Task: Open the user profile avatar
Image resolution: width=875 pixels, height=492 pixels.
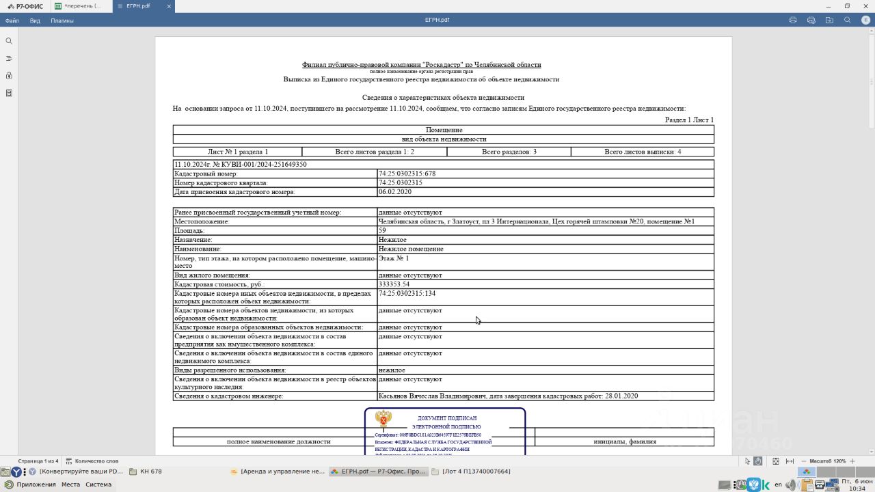Action: click(865, 20)
